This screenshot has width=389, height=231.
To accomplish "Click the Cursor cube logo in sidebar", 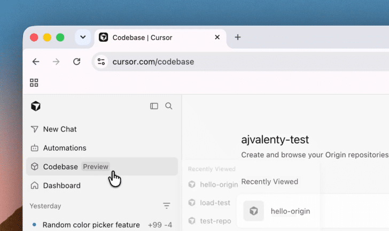I will (x=36, y=106).
